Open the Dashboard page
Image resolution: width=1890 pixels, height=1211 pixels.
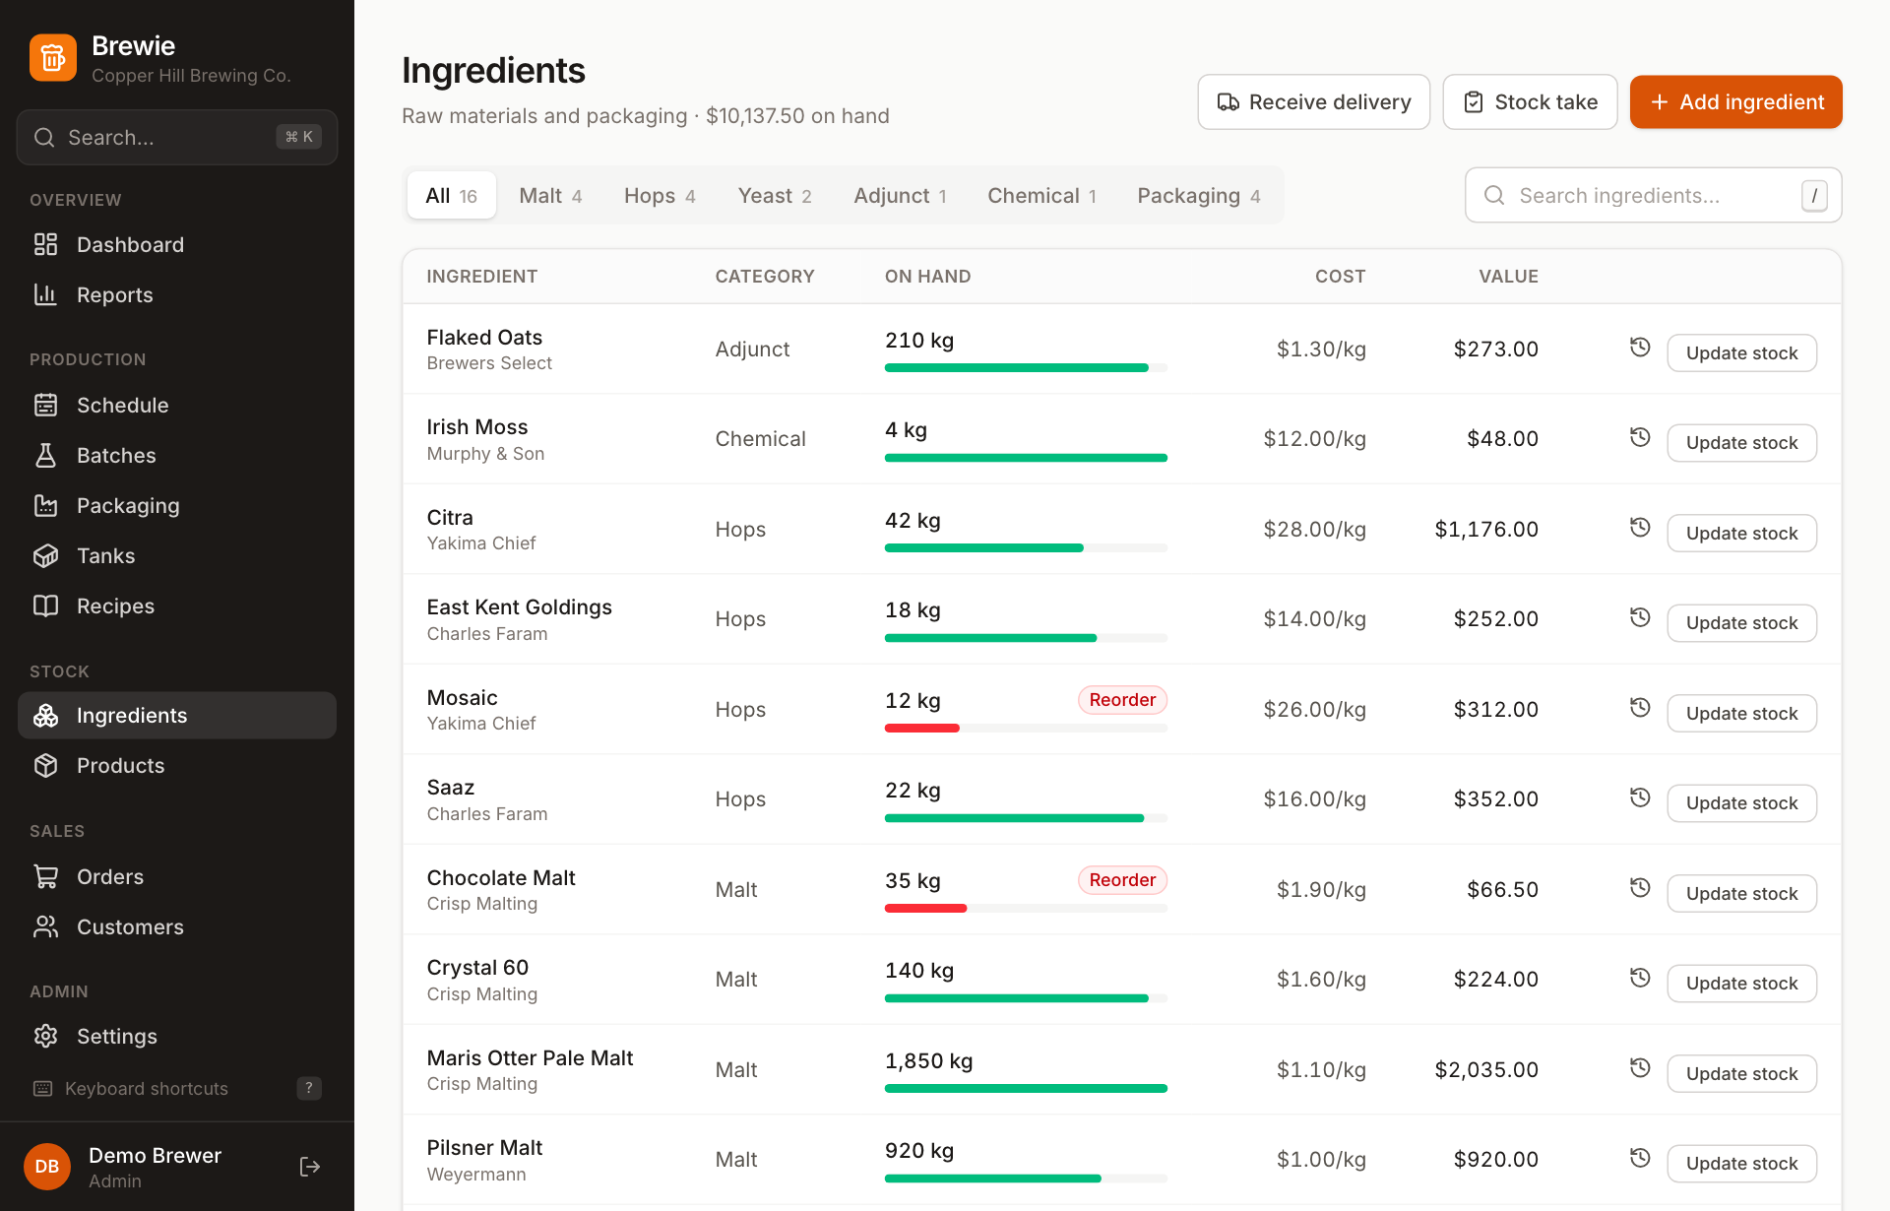[x=177, y=244]
